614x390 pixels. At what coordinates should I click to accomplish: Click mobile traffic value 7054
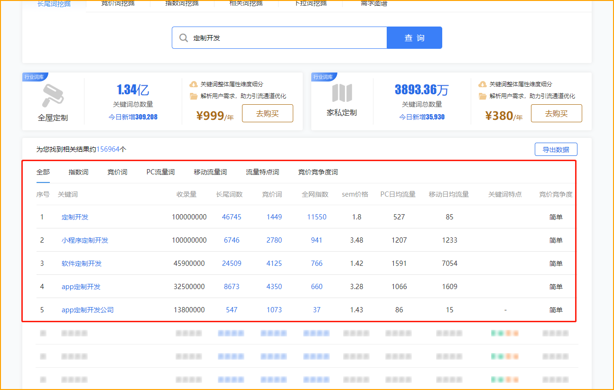click(x=449, y=263)
